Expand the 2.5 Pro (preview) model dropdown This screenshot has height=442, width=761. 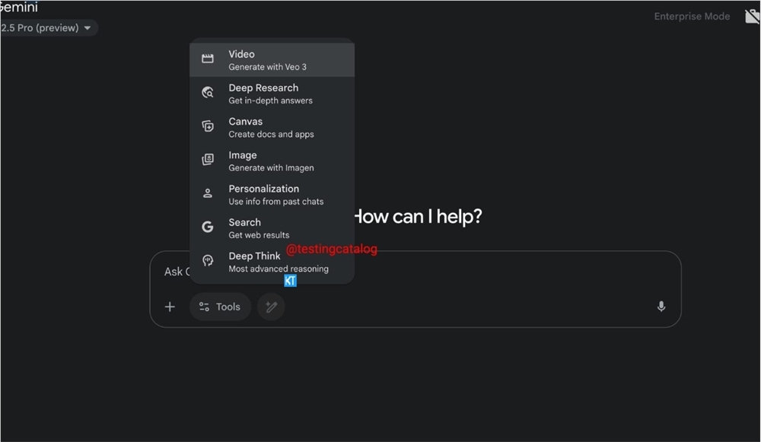pos(46,27)
